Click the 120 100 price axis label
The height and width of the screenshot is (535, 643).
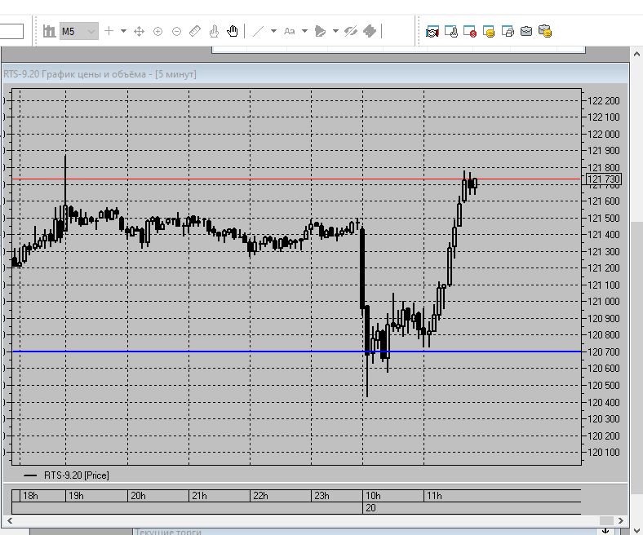(x=604, y=452)
